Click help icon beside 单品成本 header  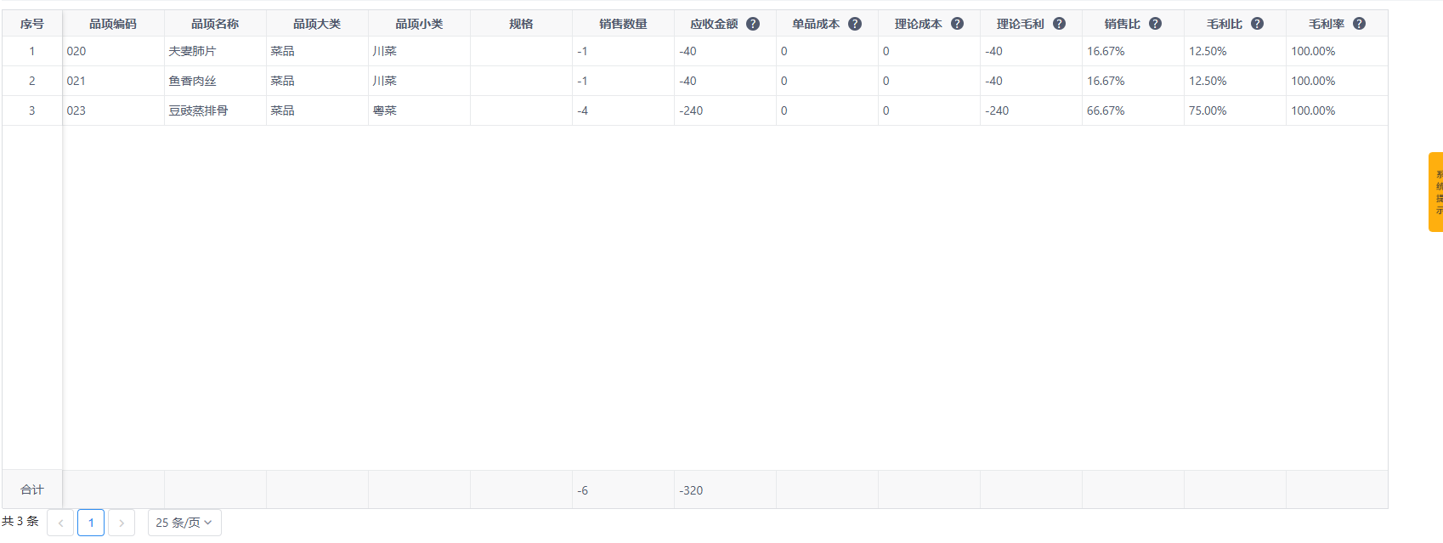point(855,24)
